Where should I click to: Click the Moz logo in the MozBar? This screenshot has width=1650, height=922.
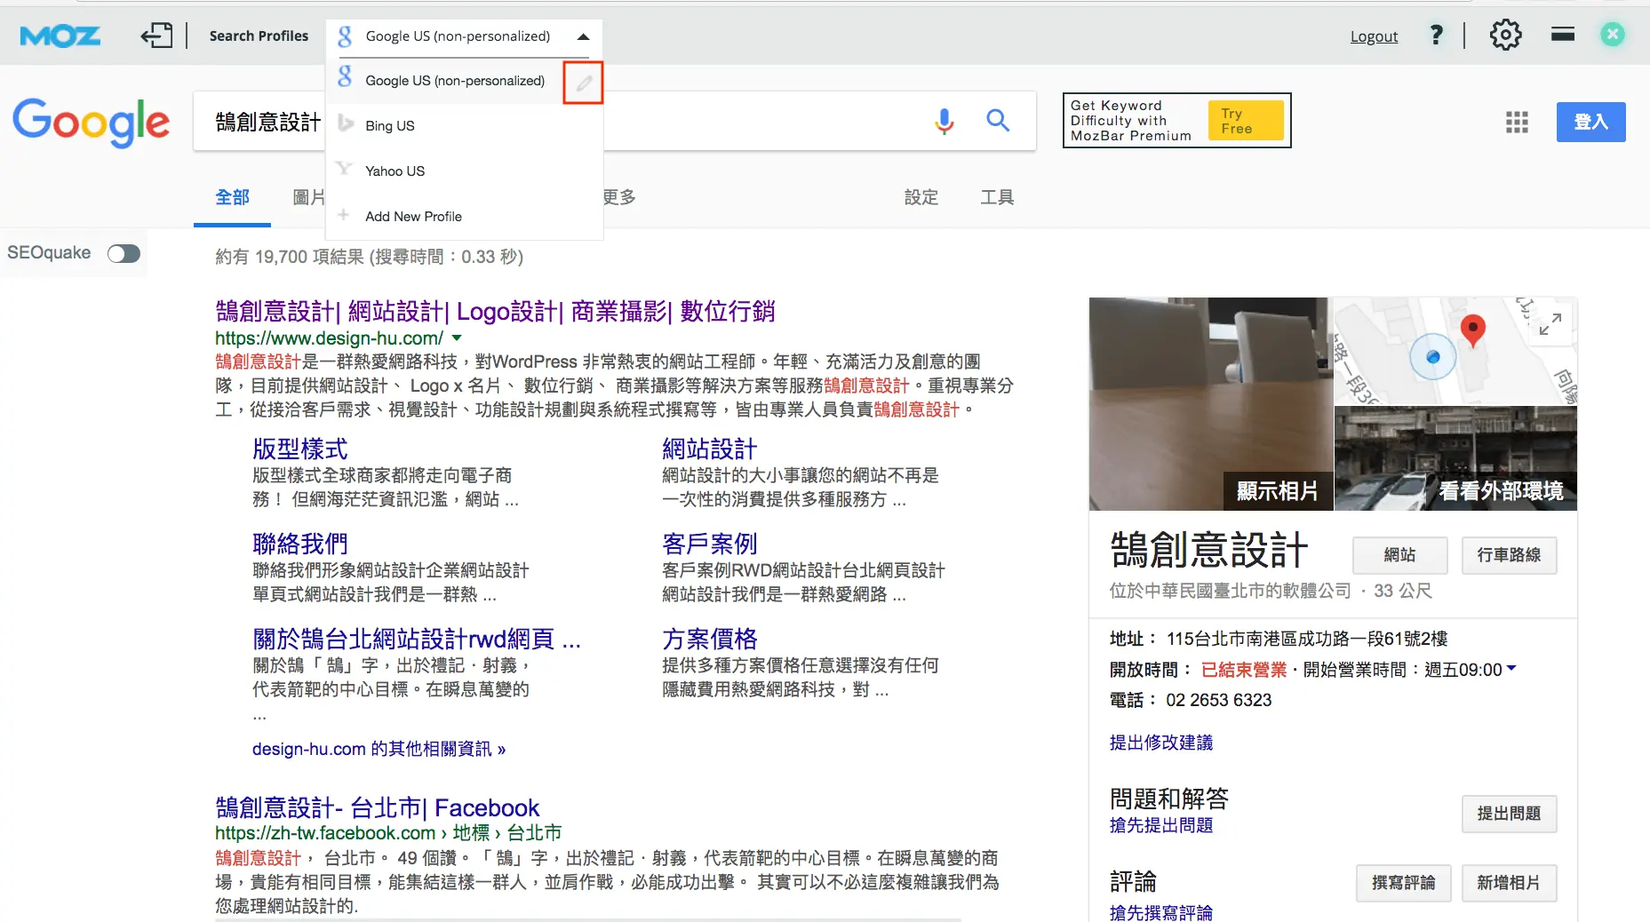[60, 36]
